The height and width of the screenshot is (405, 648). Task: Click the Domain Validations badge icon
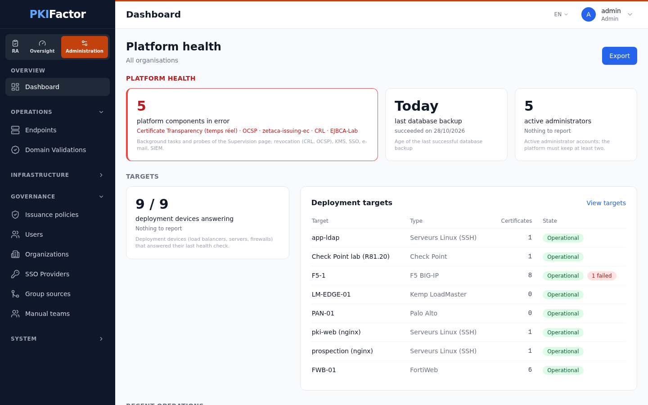(15, 150)
